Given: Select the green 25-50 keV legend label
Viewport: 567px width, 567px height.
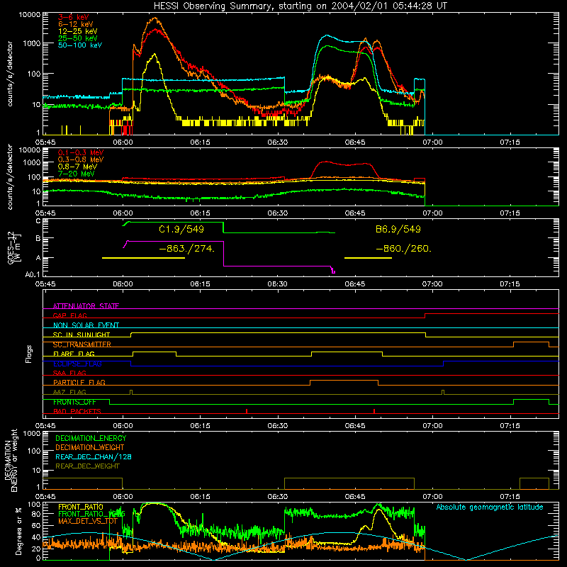Looking at the screenshot, I should coord(78,38).
